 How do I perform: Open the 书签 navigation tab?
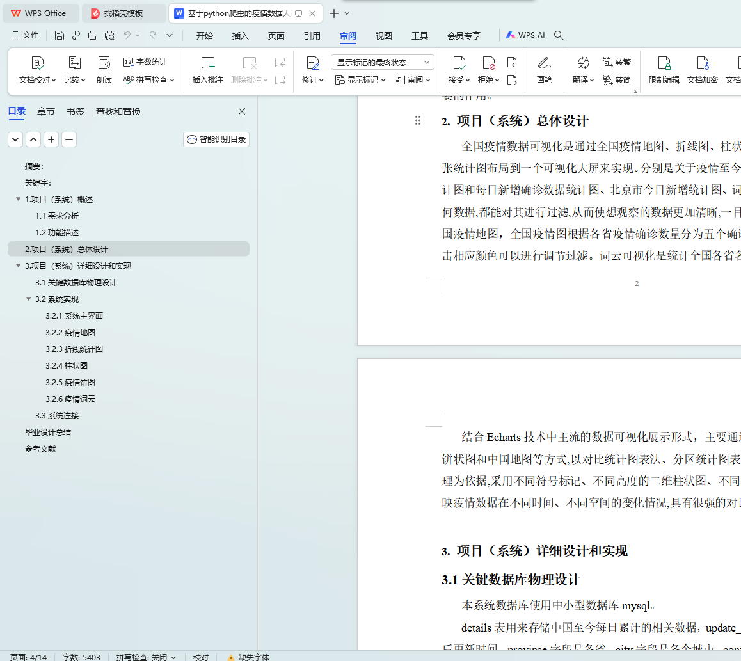click(75, 111)
